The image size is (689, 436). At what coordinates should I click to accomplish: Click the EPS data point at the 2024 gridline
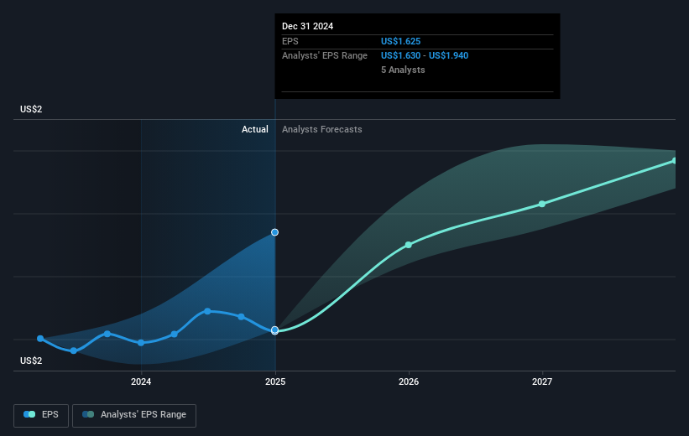point(141,343)
